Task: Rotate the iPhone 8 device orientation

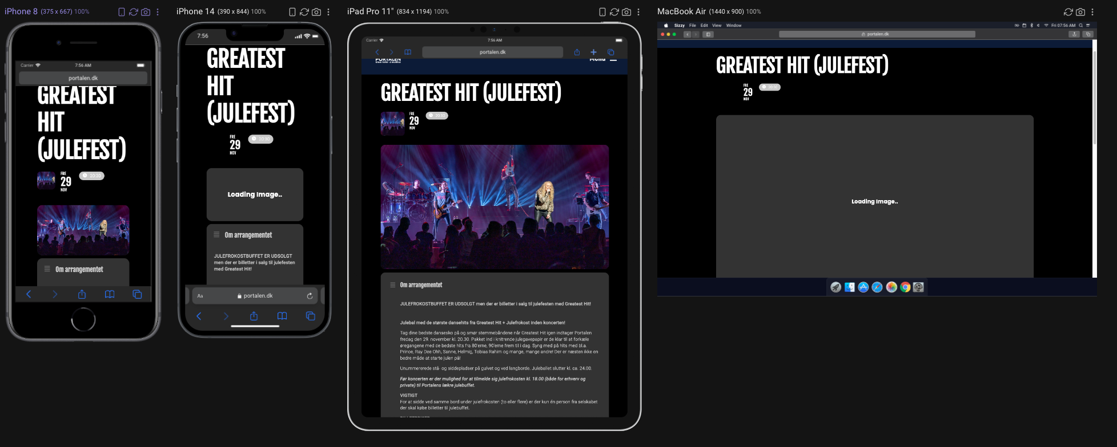Action: click(x=122, y=12)
